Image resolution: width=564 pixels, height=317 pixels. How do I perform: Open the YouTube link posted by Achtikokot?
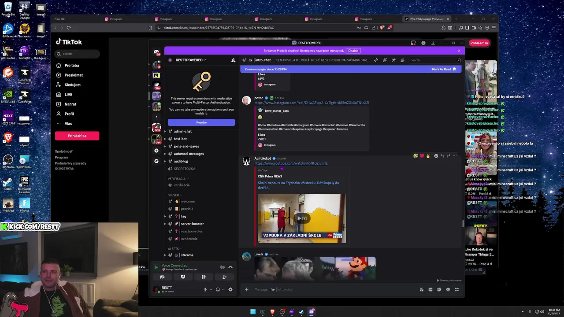(x=291, y=163)
